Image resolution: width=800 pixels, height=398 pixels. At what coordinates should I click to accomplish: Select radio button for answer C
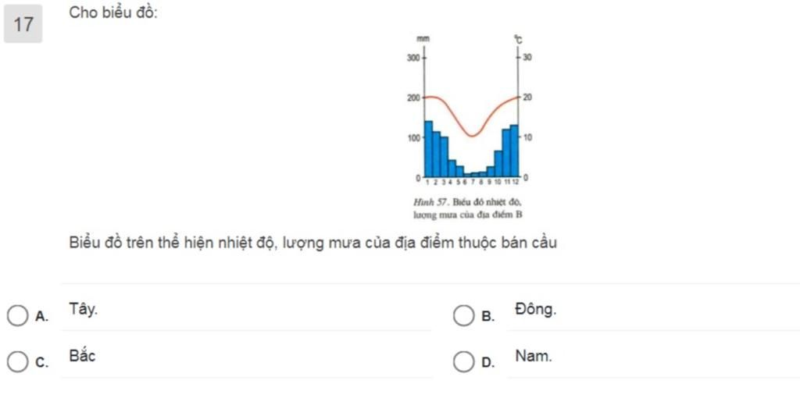pyautogui.click(x=17, y=362)
